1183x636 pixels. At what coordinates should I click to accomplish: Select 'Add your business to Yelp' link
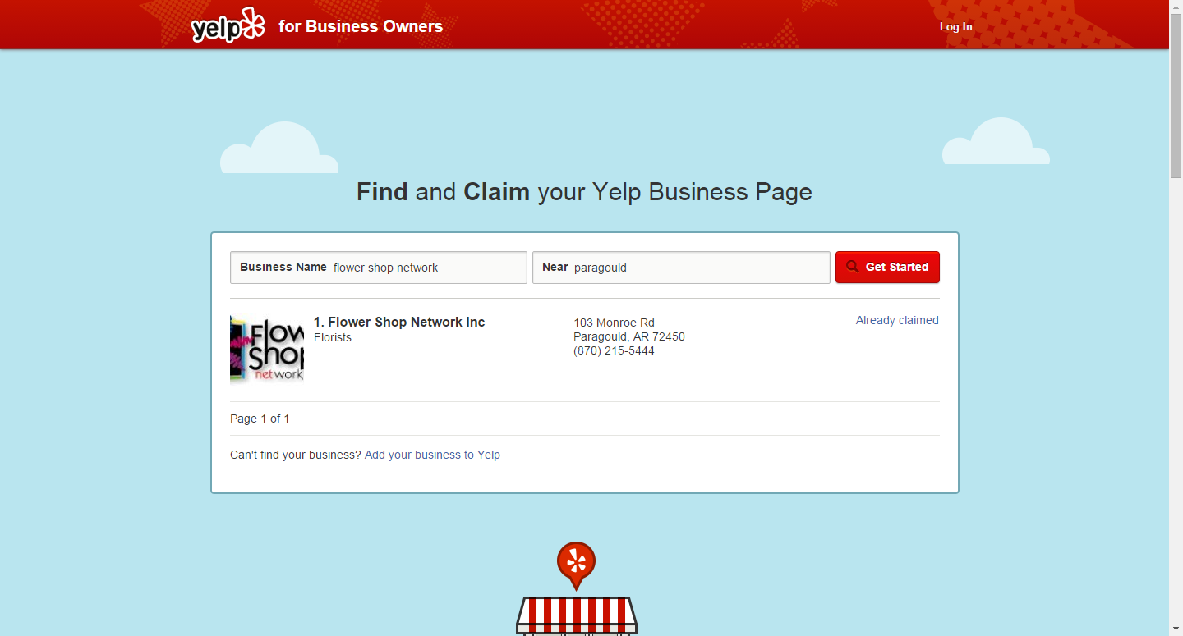(432, 455)
